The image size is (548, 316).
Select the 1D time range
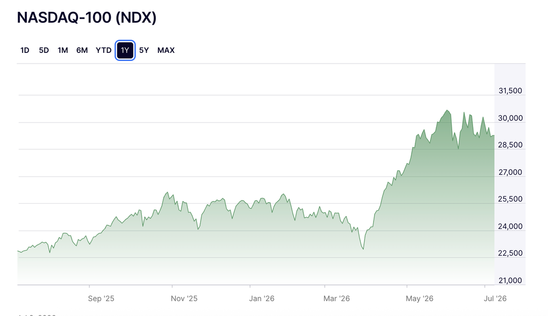[x=25, y=50]
